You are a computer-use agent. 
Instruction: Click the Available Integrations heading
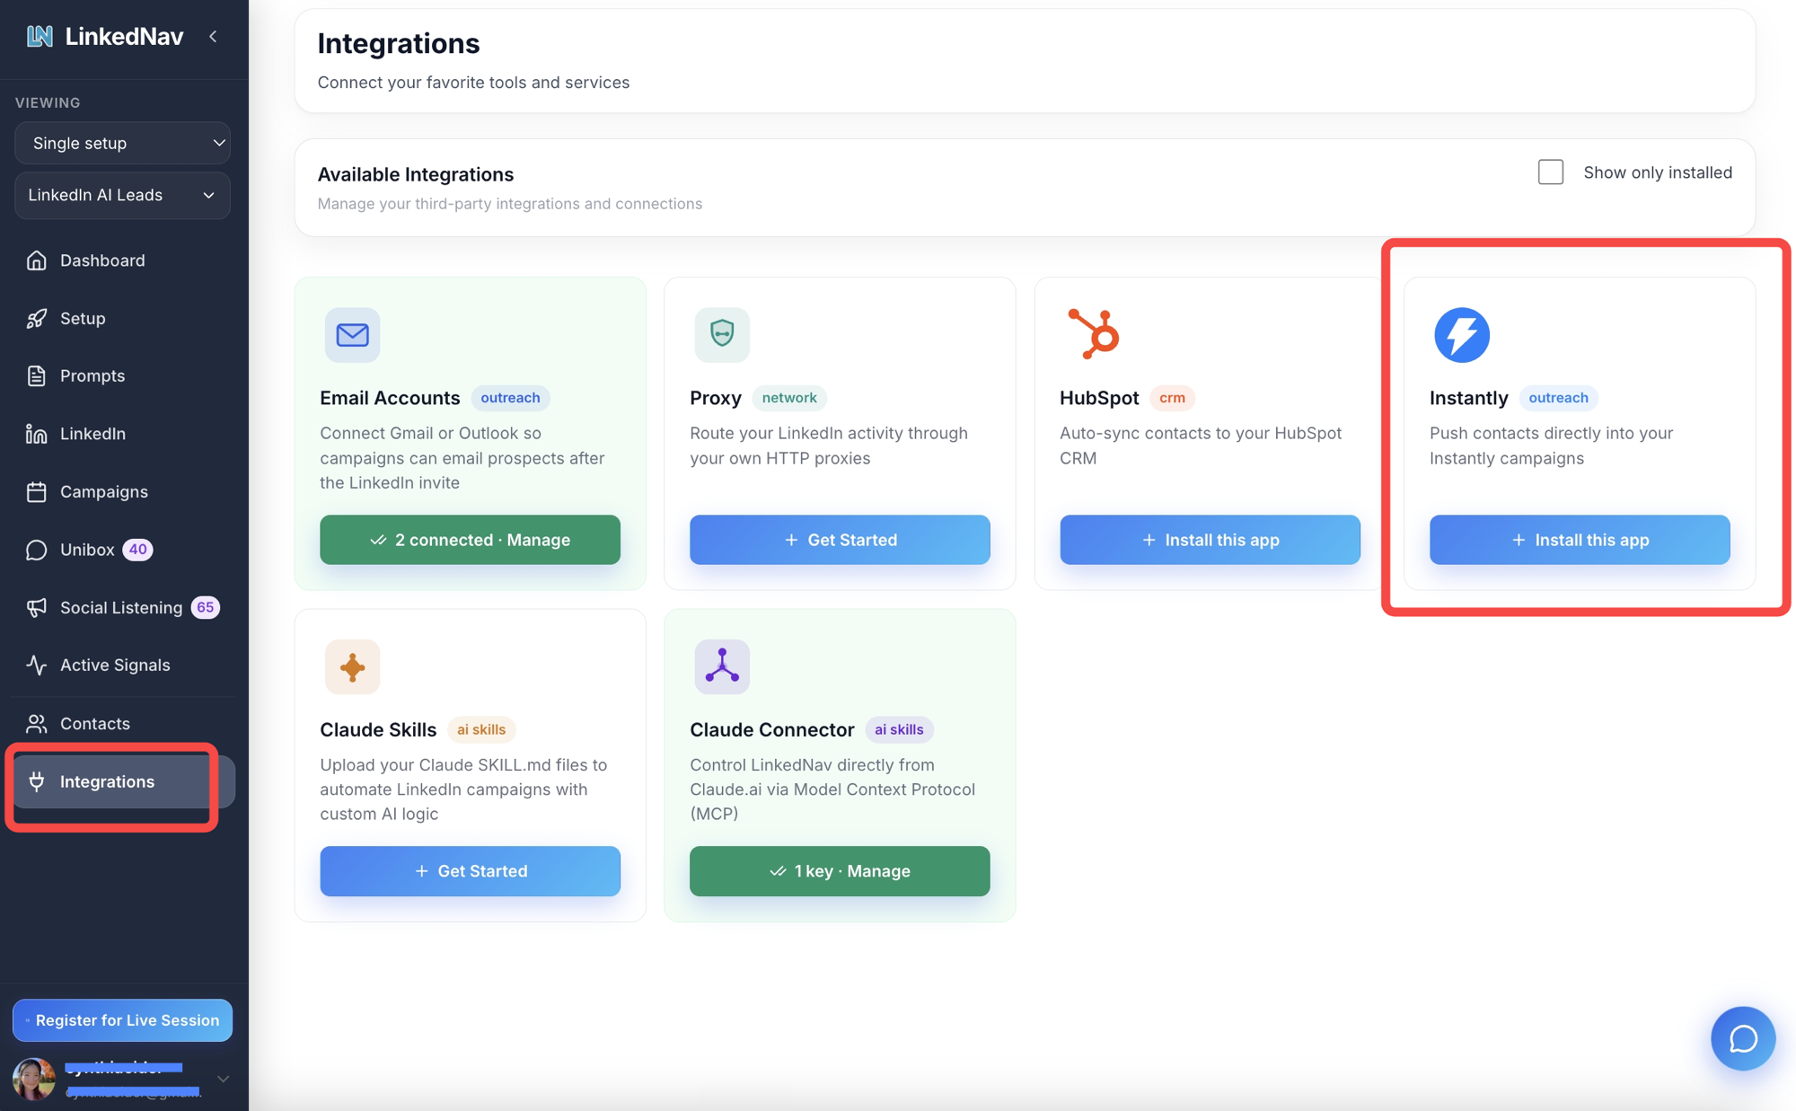tap(416, 174)
